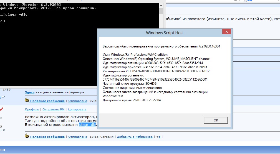Viewport: 280px width, 154px height.
Task: Click the command prompt scrollbar up arrow
Action: [161, 5]
